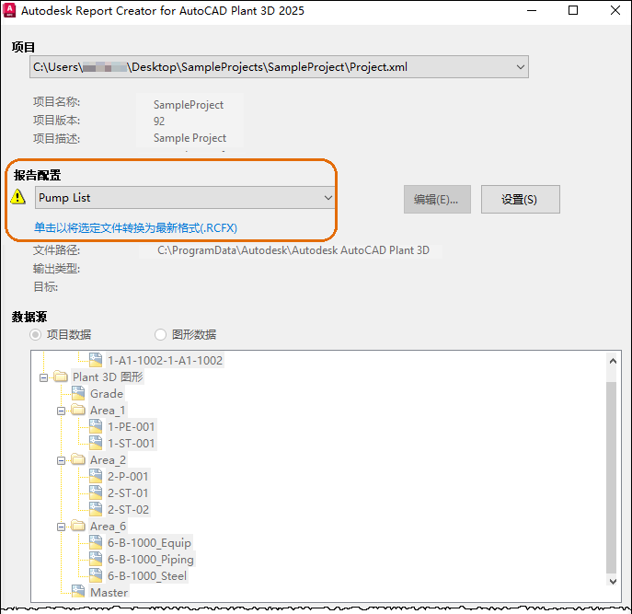Select the Grade tree item
This screenshot has height=614, width=632.
coord(107,393)
